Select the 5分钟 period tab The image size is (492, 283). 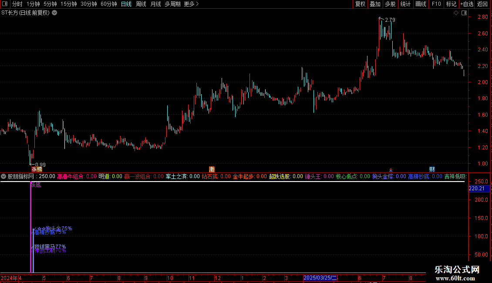click(50, 4)
